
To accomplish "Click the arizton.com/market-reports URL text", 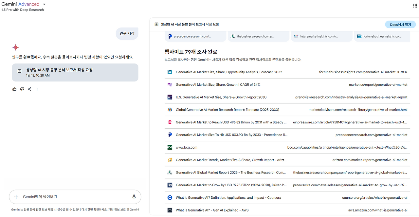I will point(370,160).
